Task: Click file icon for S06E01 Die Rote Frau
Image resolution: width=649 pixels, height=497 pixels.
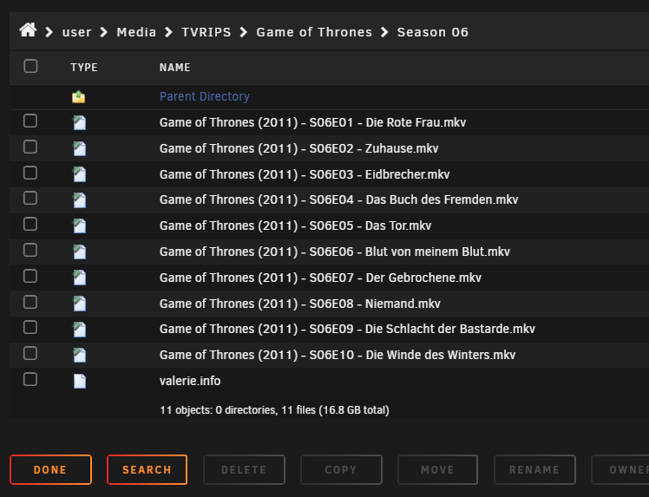Action: point(80,123)
